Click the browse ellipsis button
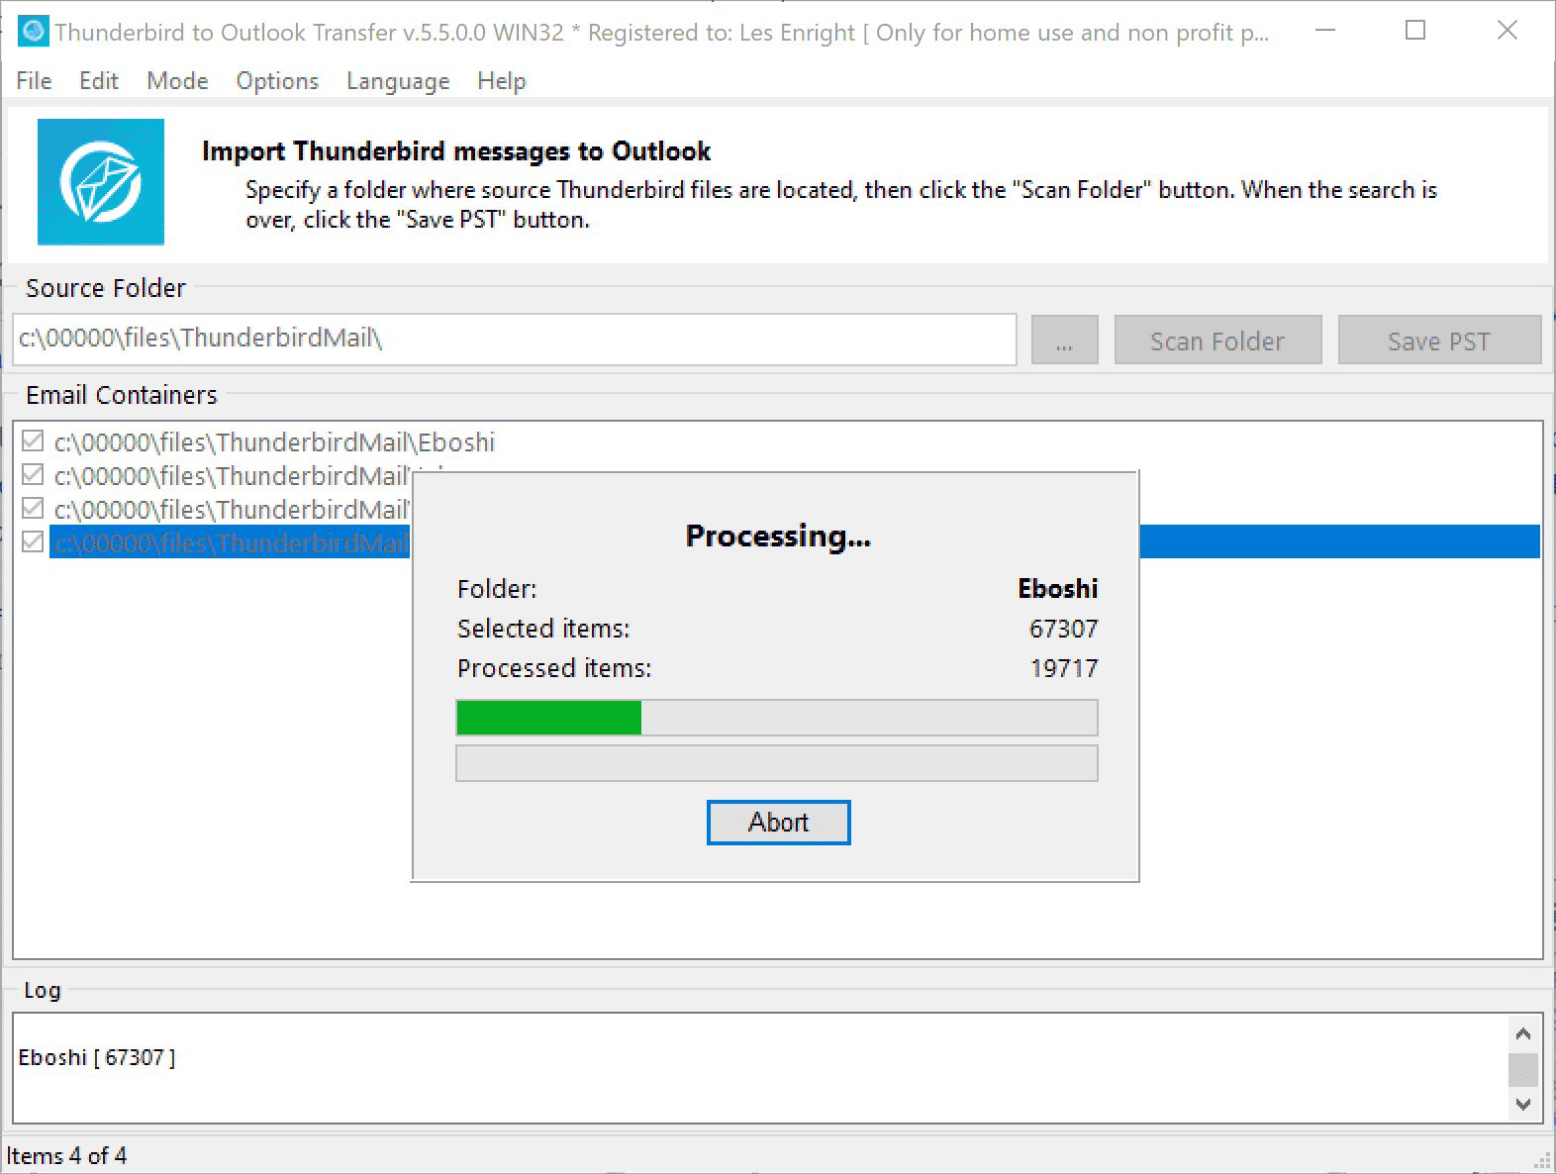 (1064, 341)
